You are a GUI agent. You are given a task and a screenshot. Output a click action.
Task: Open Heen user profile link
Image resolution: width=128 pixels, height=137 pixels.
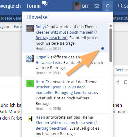[x=40, y=117]
